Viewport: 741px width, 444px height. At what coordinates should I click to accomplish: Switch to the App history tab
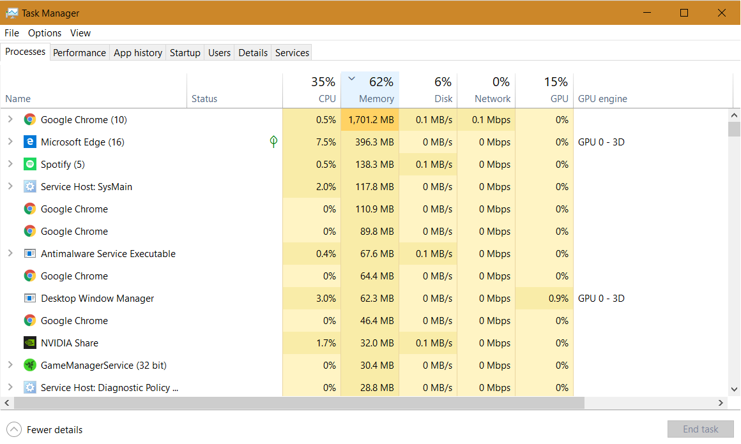(138, 53)
